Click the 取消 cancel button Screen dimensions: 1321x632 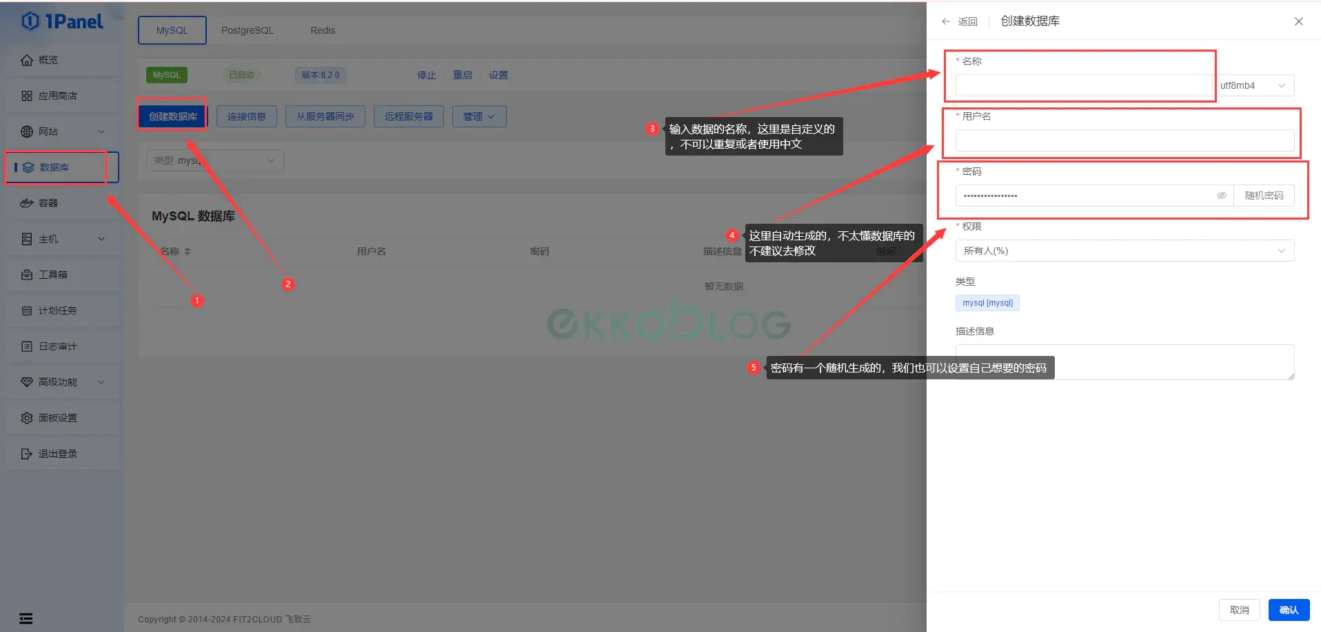pos(1240,610)
